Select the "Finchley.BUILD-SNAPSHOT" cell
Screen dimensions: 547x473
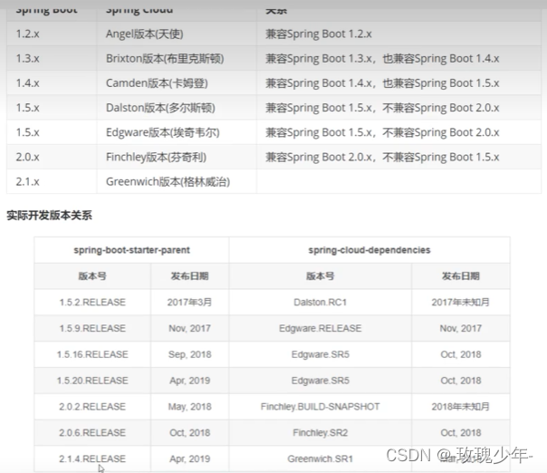320,407
